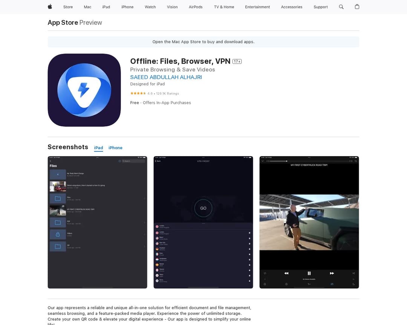
Task: Click the 17+ age rating badge
Action: coord(237,61)
